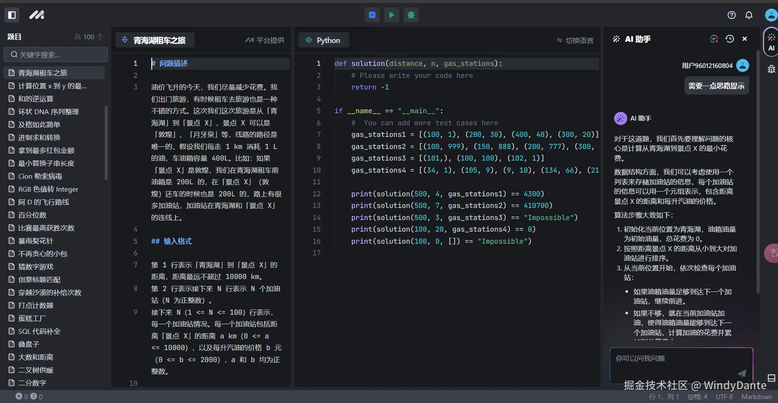Click the 关键字搜索 search field
Screen dimensions: 778x403
click(x=56, y=55)
